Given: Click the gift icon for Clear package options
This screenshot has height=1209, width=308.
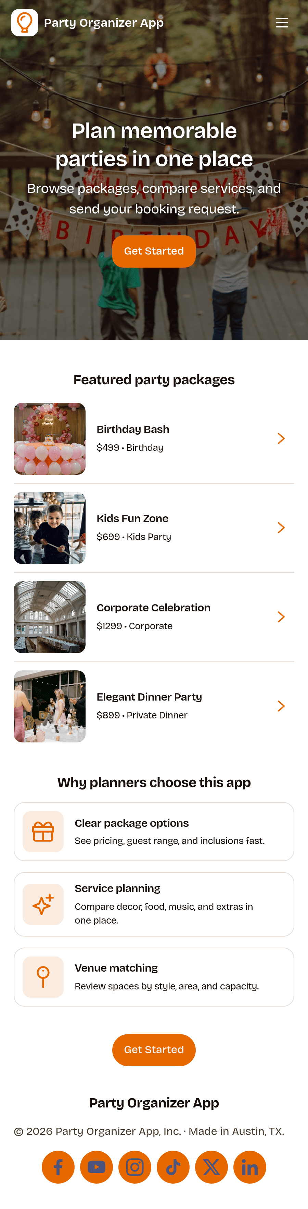Looking at the screenshot, I should click(43, 831).
